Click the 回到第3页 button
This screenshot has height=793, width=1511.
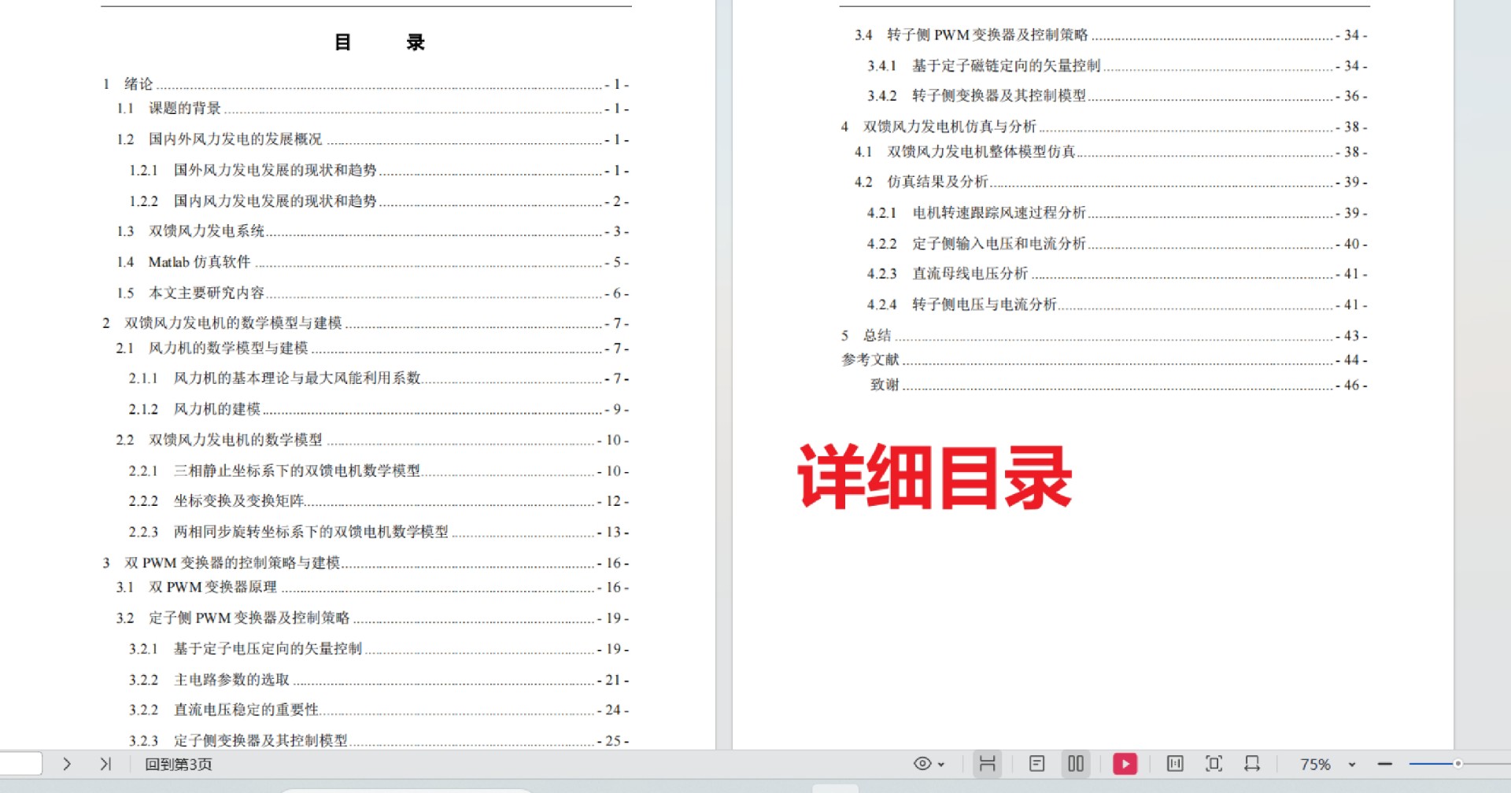[x=179, y=764]
